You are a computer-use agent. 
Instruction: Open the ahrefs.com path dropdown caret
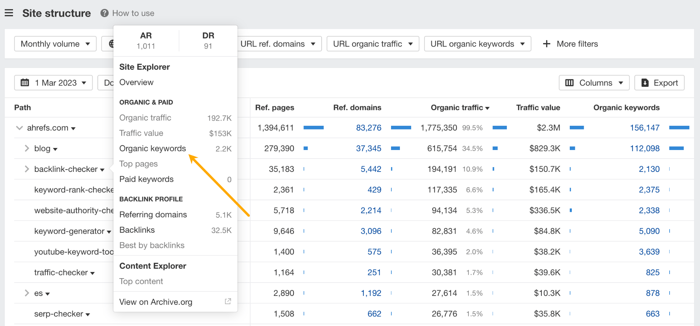73,129
